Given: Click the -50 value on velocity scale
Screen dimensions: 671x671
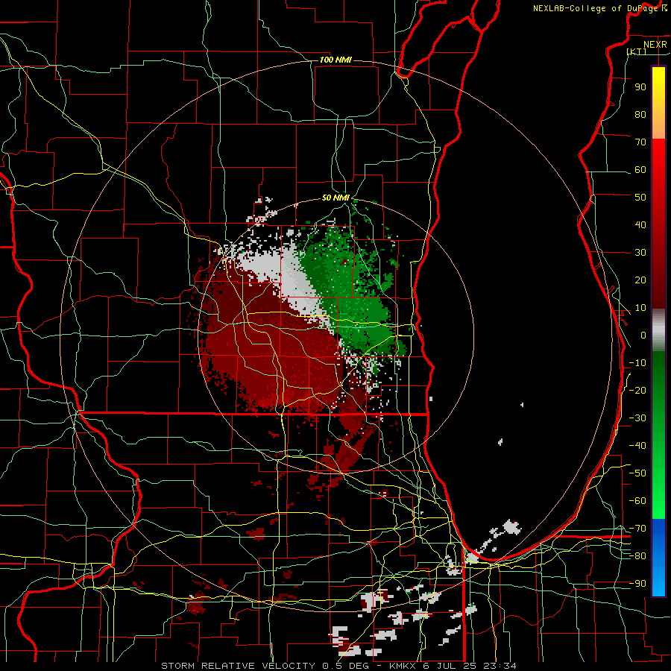Looking at the screenshot, I should [637, 473].
